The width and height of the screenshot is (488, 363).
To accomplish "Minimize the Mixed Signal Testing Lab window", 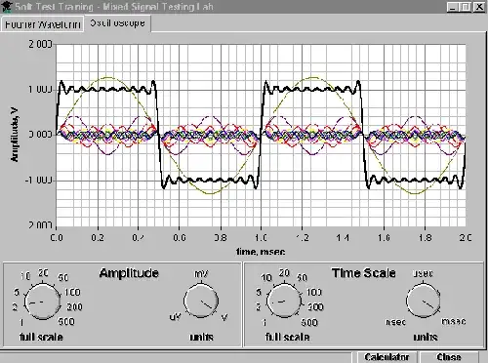I will coord(452,7).
